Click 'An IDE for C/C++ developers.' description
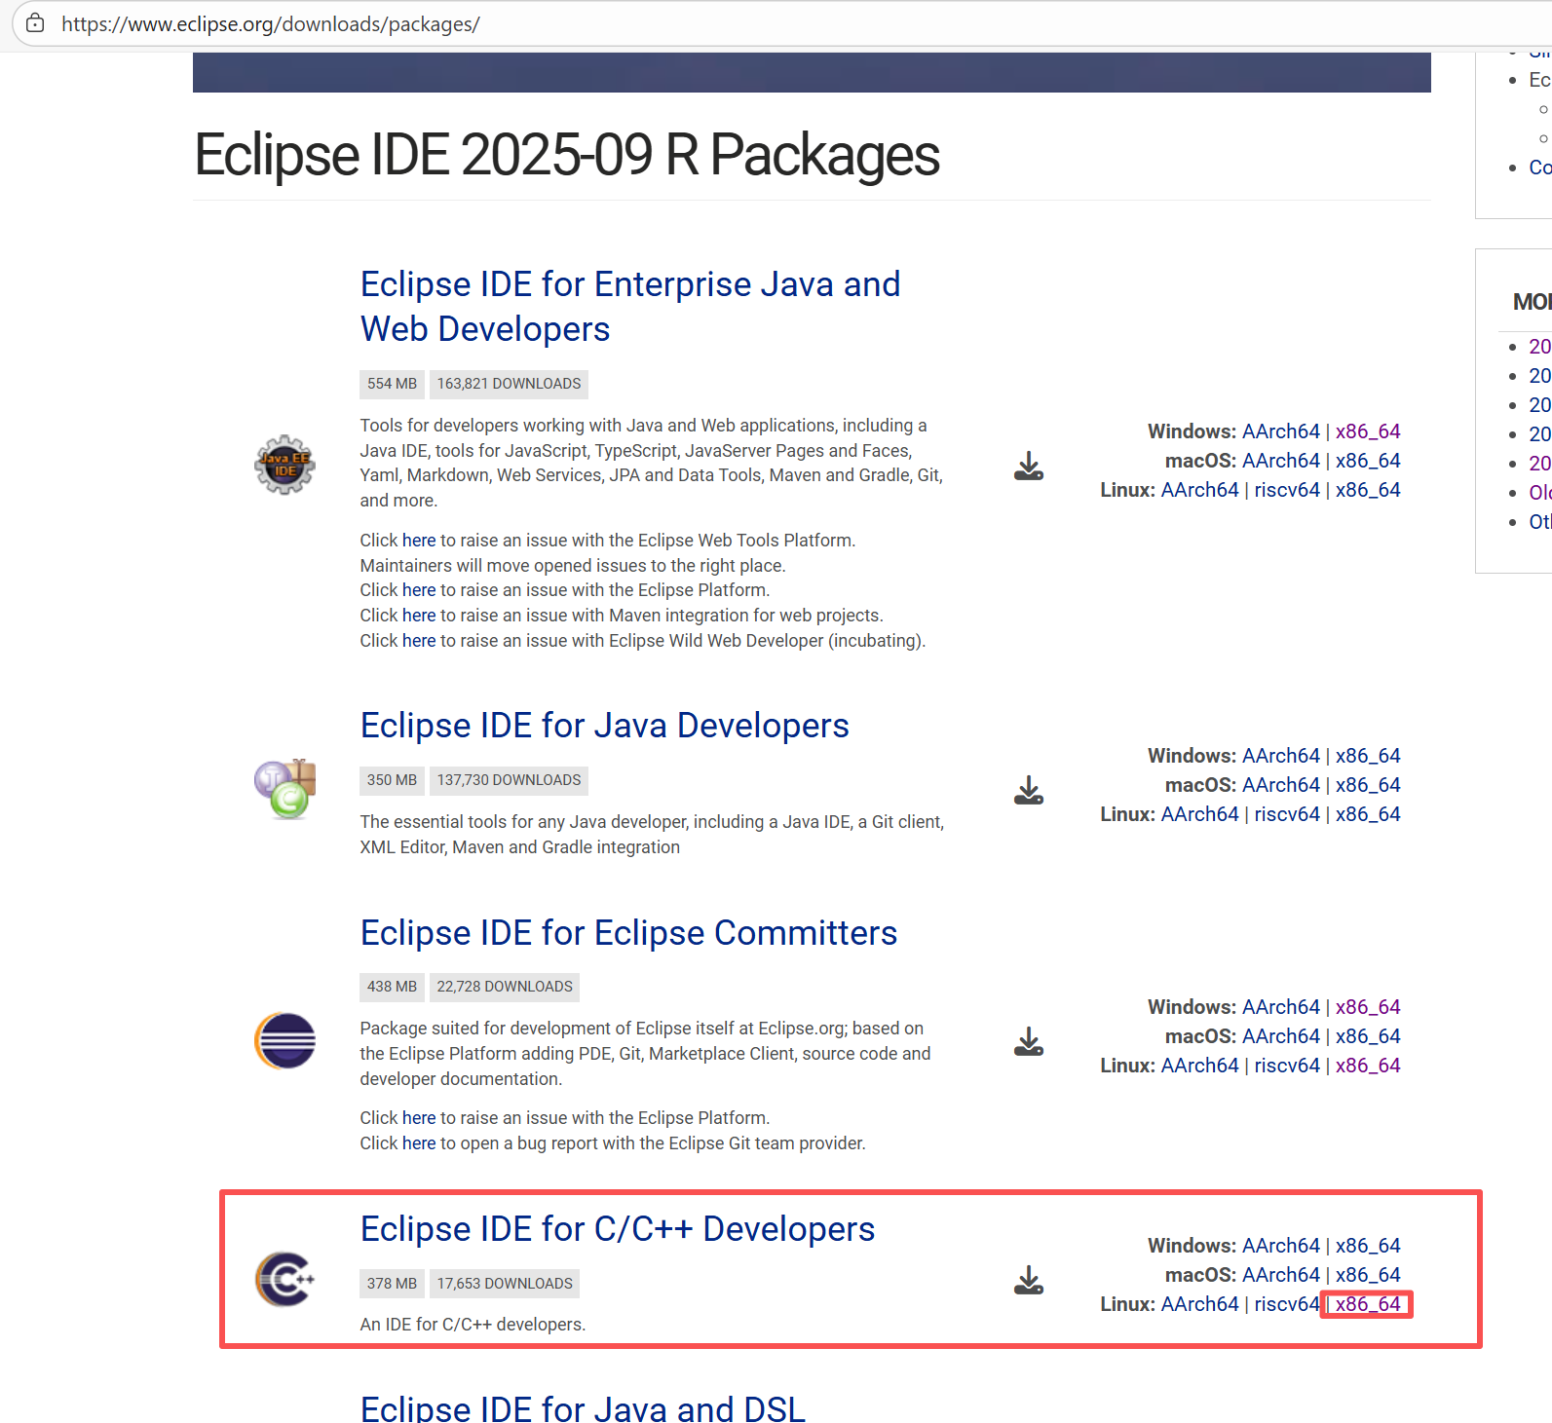 (x=473, y=1325)
